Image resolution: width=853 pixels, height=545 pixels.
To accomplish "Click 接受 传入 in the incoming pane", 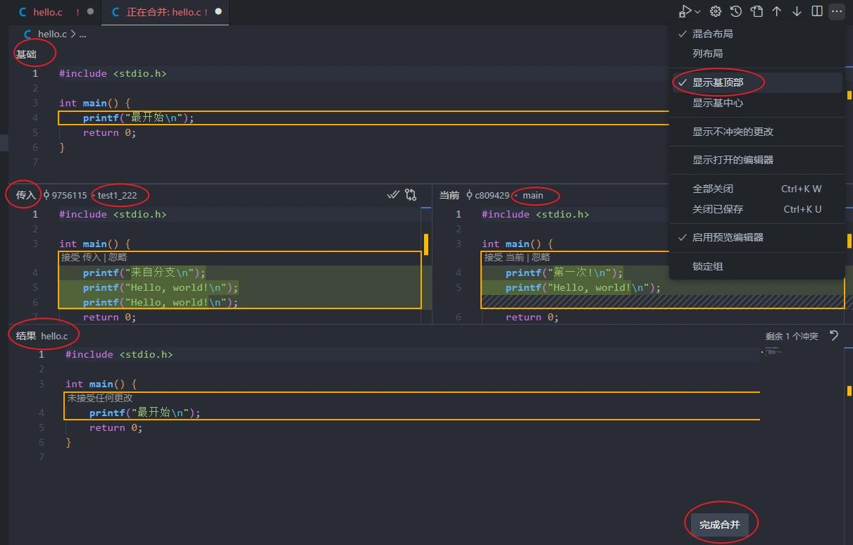I will click(x=81, y=258).
